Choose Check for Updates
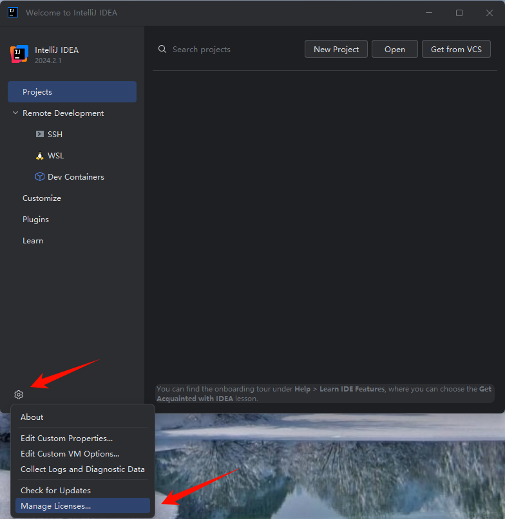 coord(82,490)
